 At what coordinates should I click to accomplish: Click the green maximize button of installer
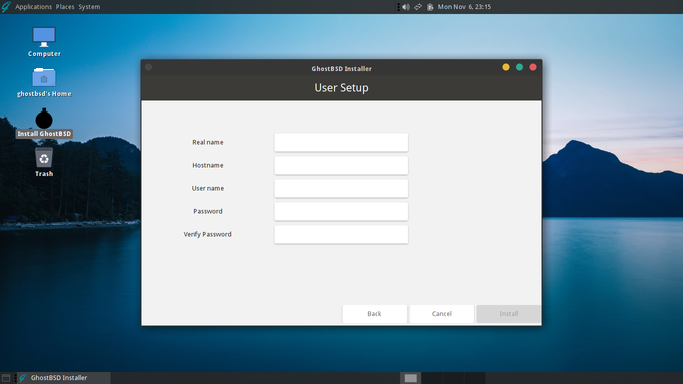(519, 67)
